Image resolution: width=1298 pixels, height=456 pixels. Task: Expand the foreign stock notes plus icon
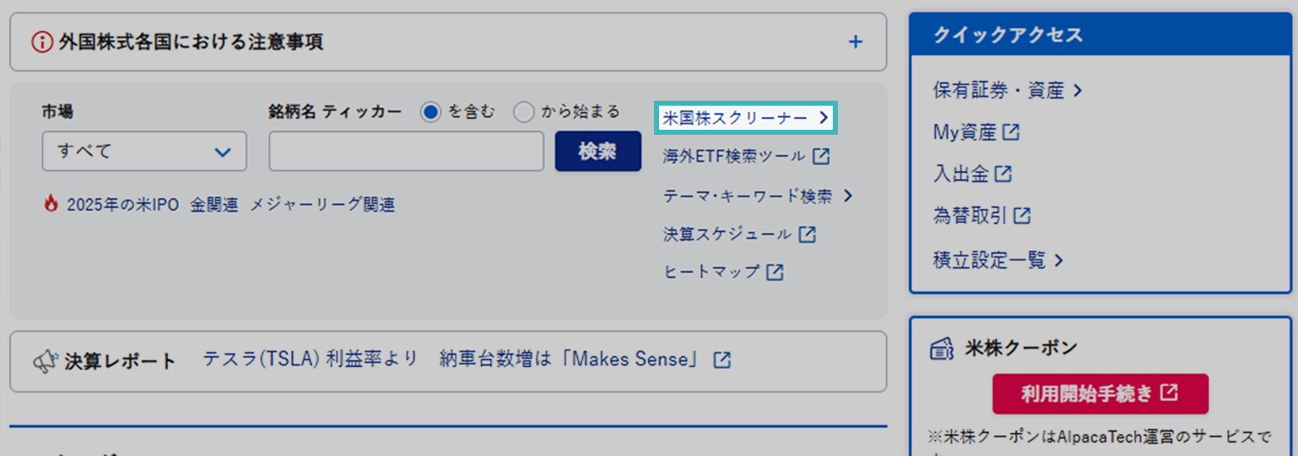click(855, 42)
